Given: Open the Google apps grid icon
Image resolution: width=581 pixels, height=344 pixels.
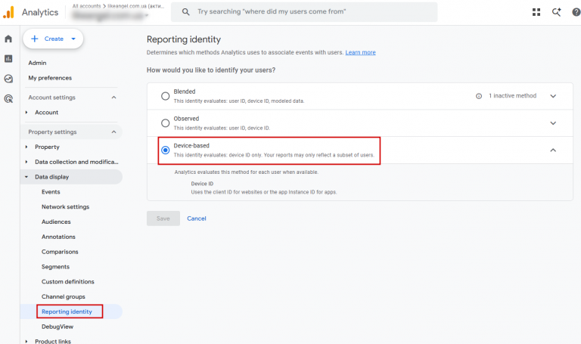Looking at the screenshot, I should [536, 12].
